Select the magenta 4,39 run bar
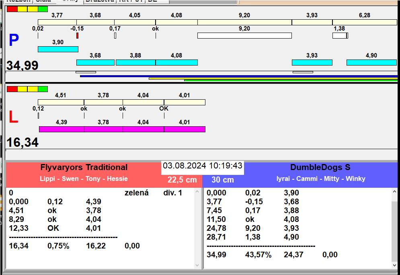 coord(62,129)
